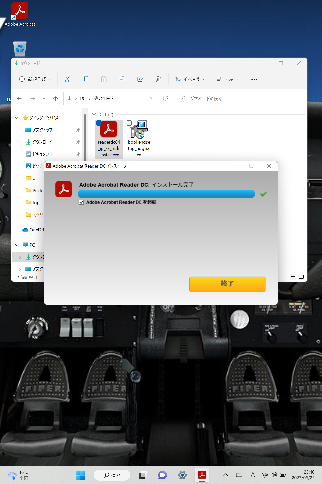This screenshot has width=322, height=484.
Task: Expand the address bar history dropdown
Action: [152, 98]
